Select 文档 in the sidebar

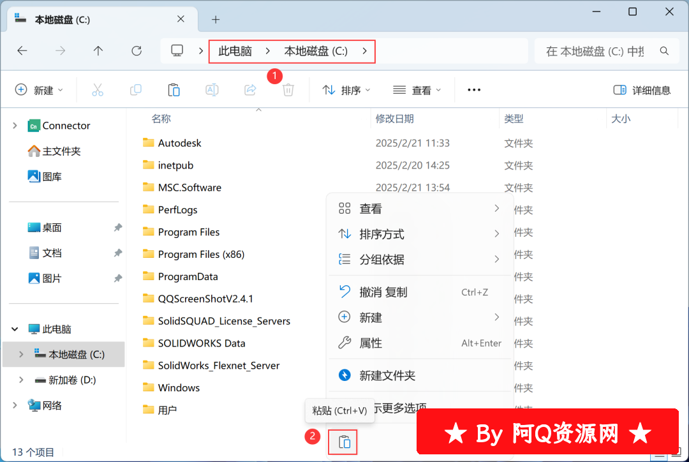pos(45,253)
